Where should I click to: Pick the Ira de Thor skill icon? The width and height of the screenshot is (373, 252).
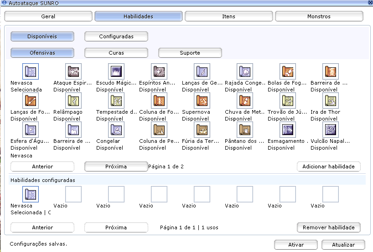pos(331,101)
